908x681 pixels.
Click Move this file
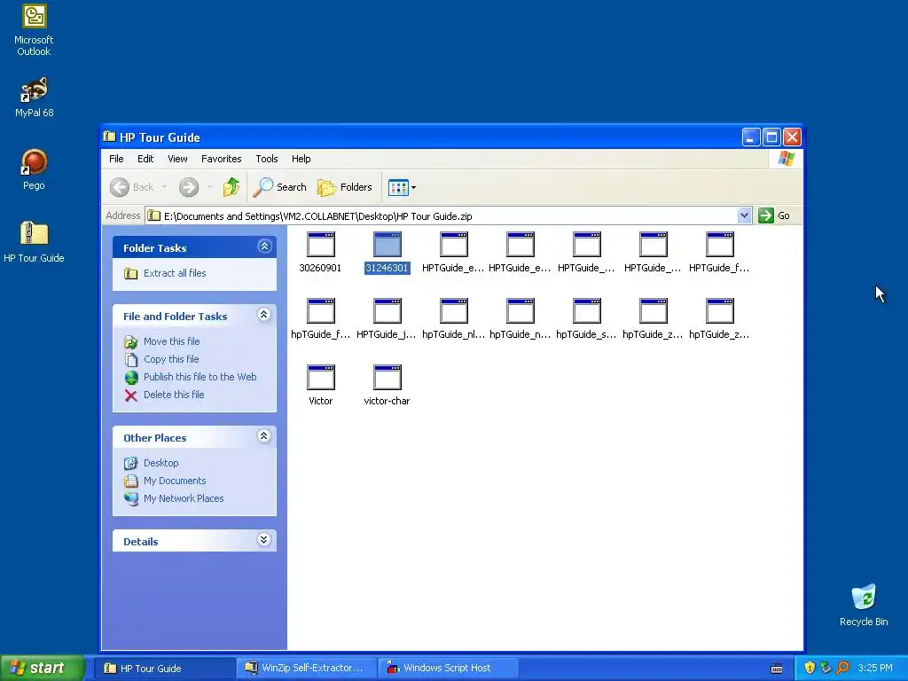click(x=171, y=341)
